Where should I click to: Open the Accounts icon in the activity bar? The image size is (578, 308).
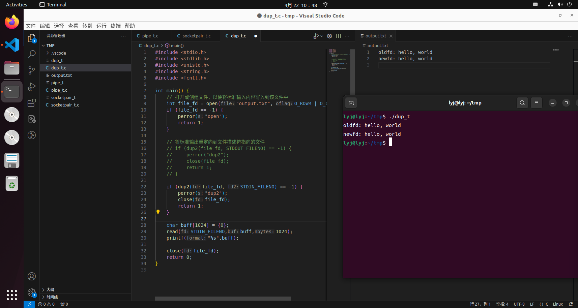32,276
